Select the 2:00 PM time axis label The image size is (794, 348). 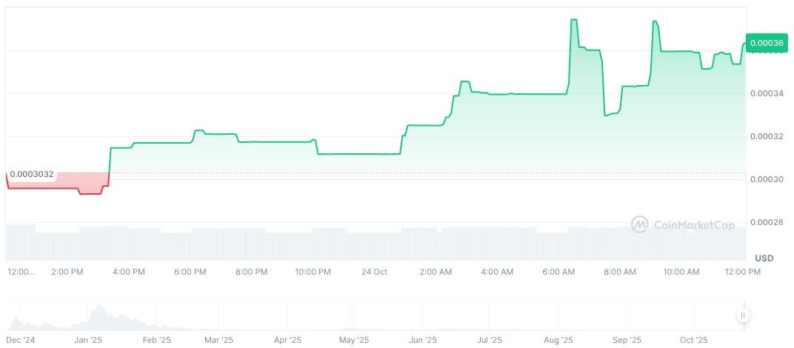pyautogui.click(x=67, y=272)
